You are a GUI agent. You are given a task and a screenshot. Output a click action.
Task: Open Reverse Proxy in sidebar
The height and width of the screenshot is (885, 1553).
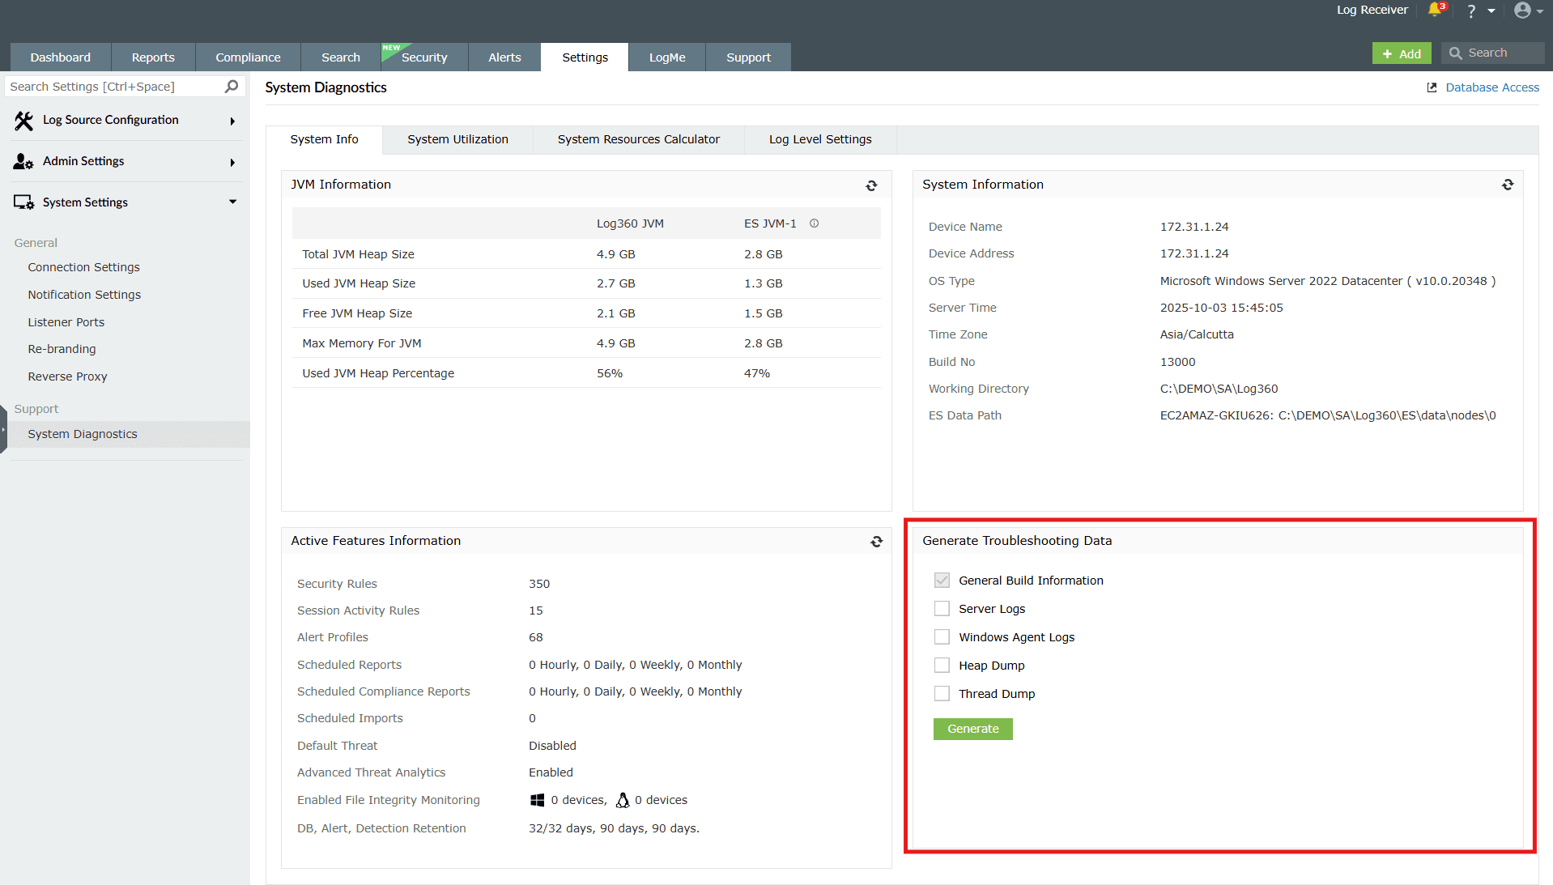click(x=67, y=377)
